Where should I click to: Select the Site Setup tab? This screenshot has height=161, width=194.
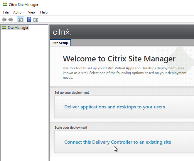tap(60, 43)
